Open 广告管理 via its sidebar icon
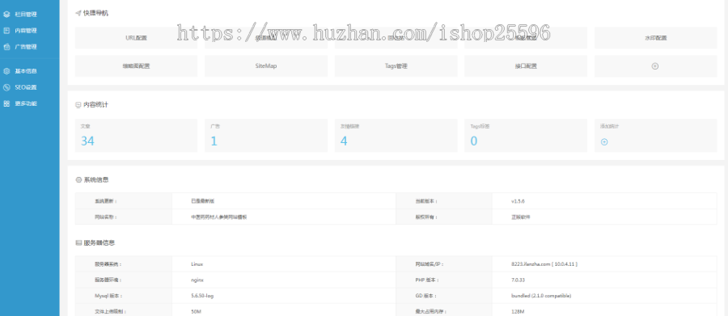The image size is (728, 316). [x=6, y=47]
